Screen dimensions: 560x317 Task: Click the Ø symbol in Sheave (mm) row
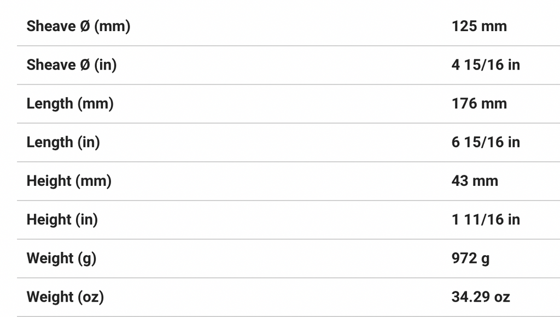coord(85,26)
